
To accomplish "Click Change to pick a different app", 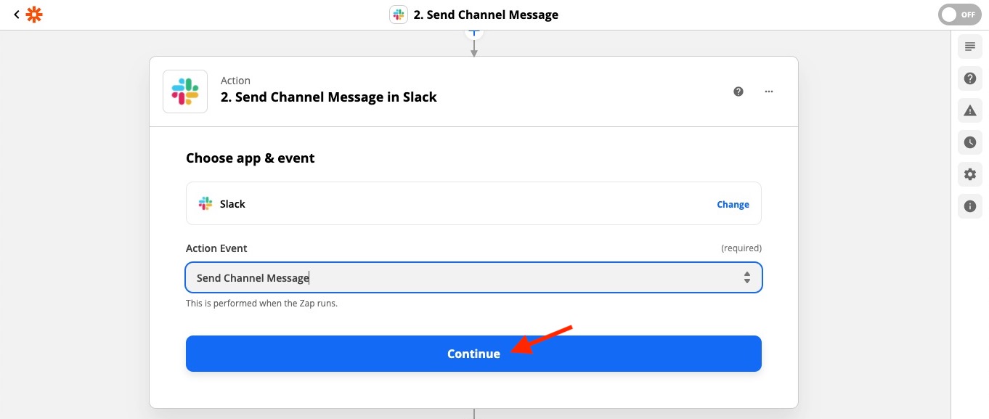I will tap(733, 205).
